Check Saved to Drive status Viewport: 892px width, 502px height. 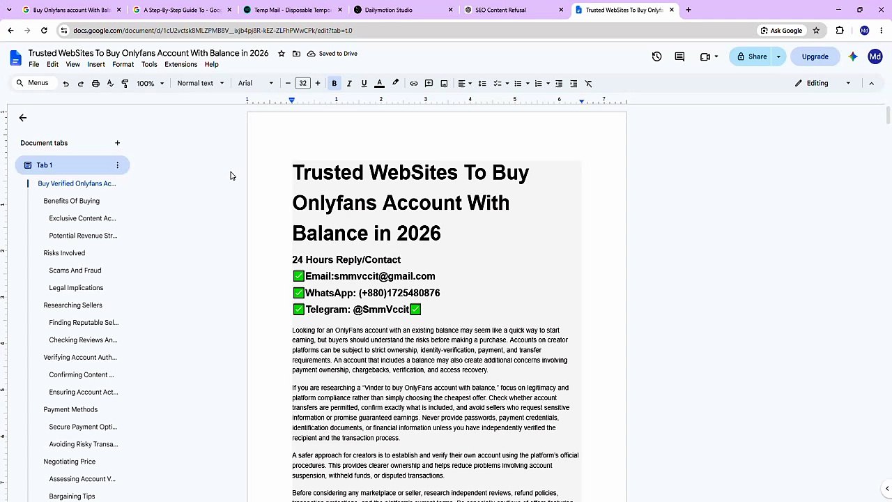pos(332,54)
